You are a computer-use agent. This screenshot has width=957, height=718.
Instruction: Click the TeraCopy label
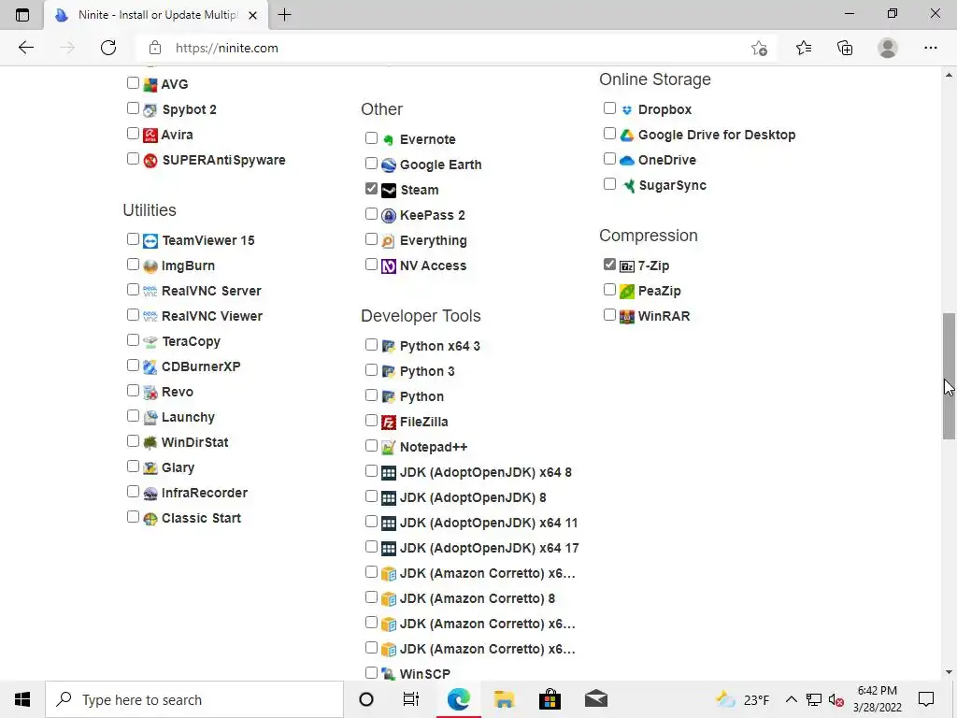[x=191, y=342]
